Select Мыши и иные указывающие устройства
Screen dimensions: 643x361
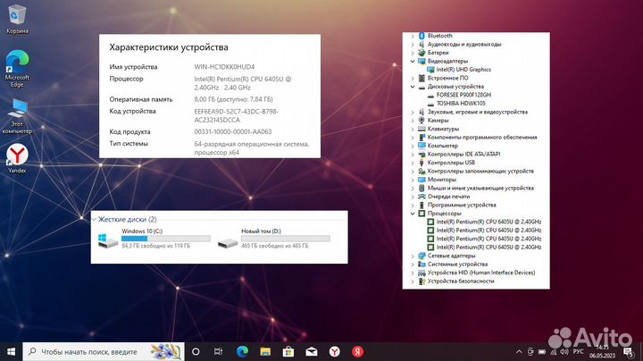pos(480,189)
